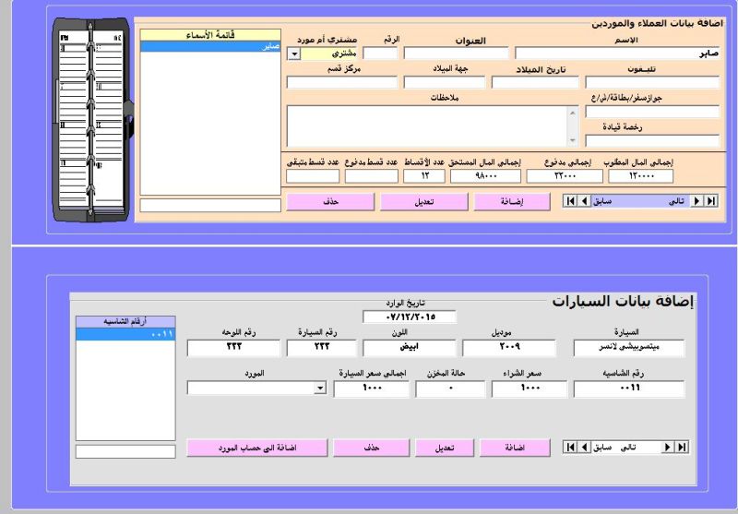Click the جوازسفر/بطاقة ID input field
The width and height of the screenshot is (738, 514).
point(652,112)
